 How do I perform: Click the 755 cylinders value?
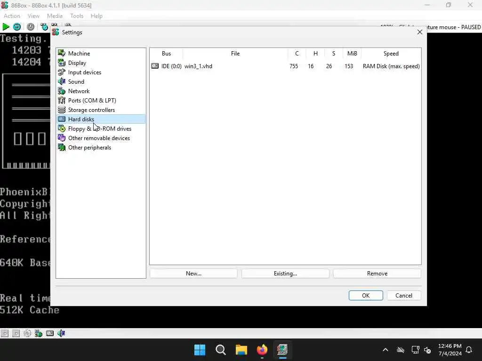tap(294, 66)
